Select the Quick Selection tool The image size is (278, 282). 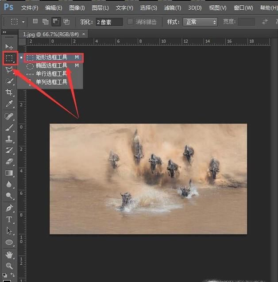pyautogui.click(x=9, y=81)
